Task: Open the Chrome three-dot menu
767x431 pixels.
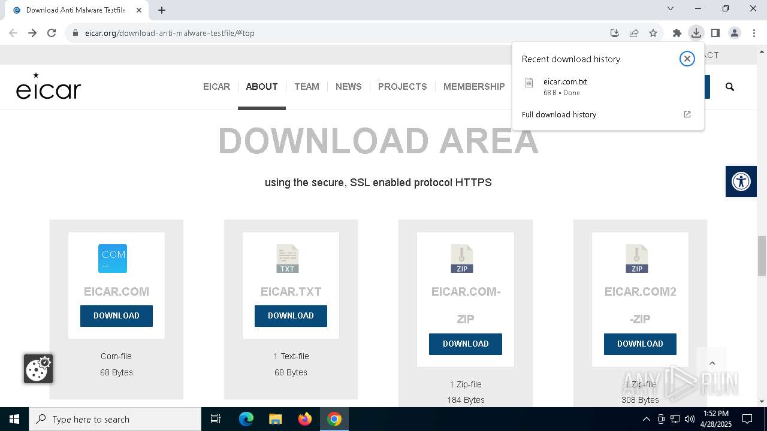Action: (x=754, y=33)
